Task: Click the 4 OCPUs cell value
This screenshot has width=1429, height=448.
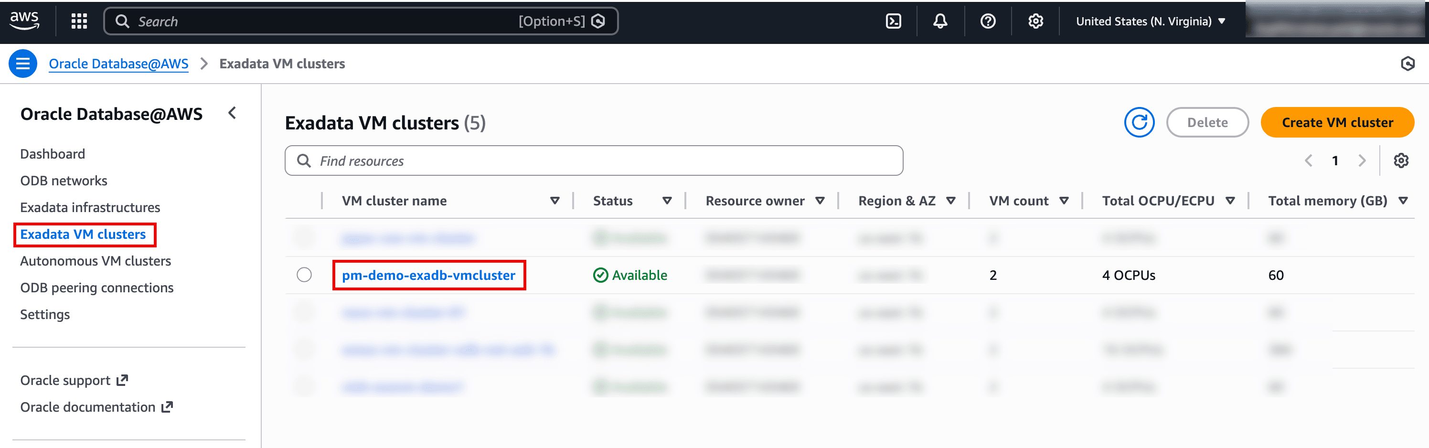Action: click(1128, 275)
